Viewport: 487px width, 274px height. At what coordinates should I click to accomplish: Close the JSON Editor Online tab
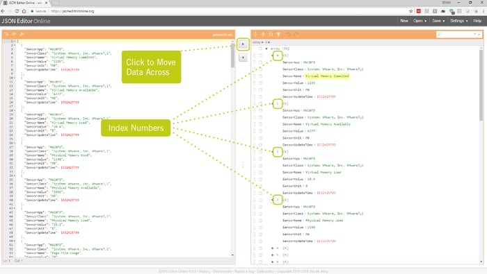tap(47, 3)
